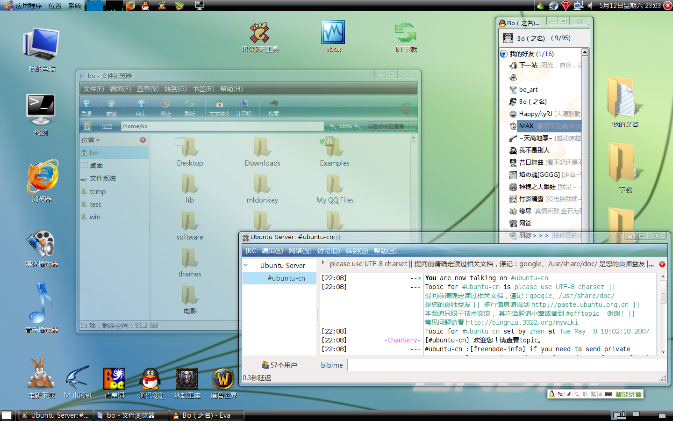Open 背单词 desktop icon
The image size is (673, 421).
pyautogui.click(x=115, y=383)
